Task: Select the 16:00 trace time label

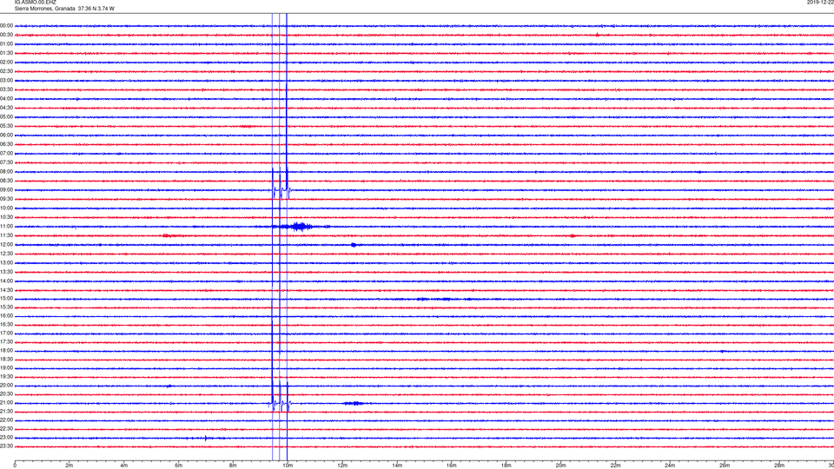Action: pyautogui.click(x=6, y=316)
